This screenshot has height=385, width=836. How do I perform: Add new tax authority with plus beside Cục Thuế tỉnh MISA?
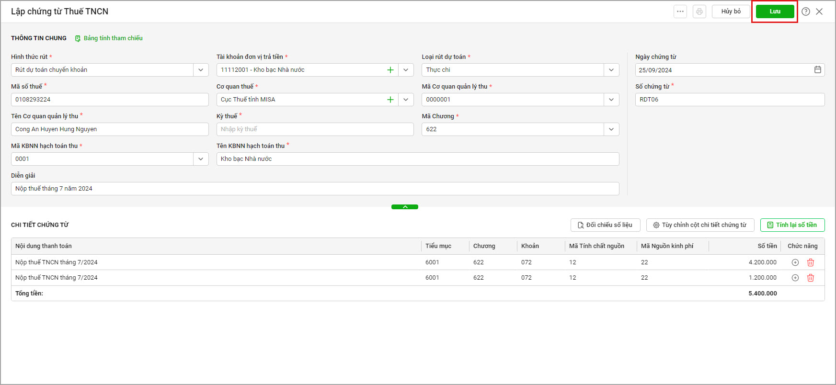coord(390,100)
